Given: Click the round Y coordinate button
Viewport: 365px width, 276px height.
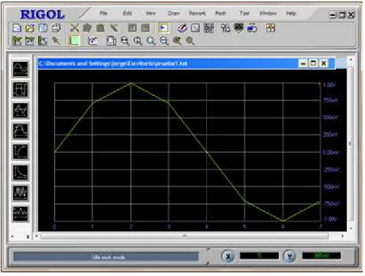Looking at the screenshot, I should pos(290,256).
